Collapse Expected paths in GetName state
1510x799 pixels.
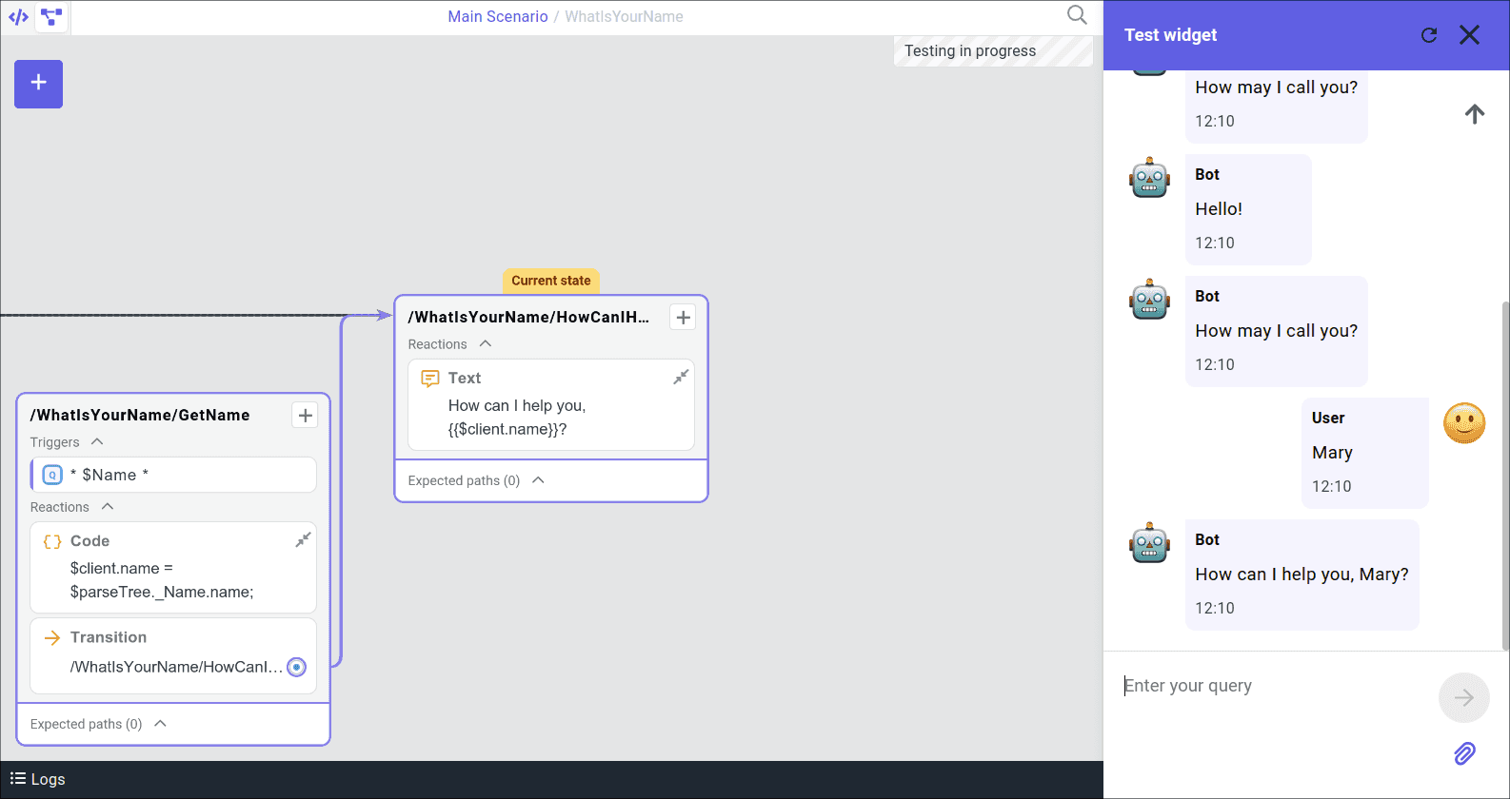pos(160,723)
